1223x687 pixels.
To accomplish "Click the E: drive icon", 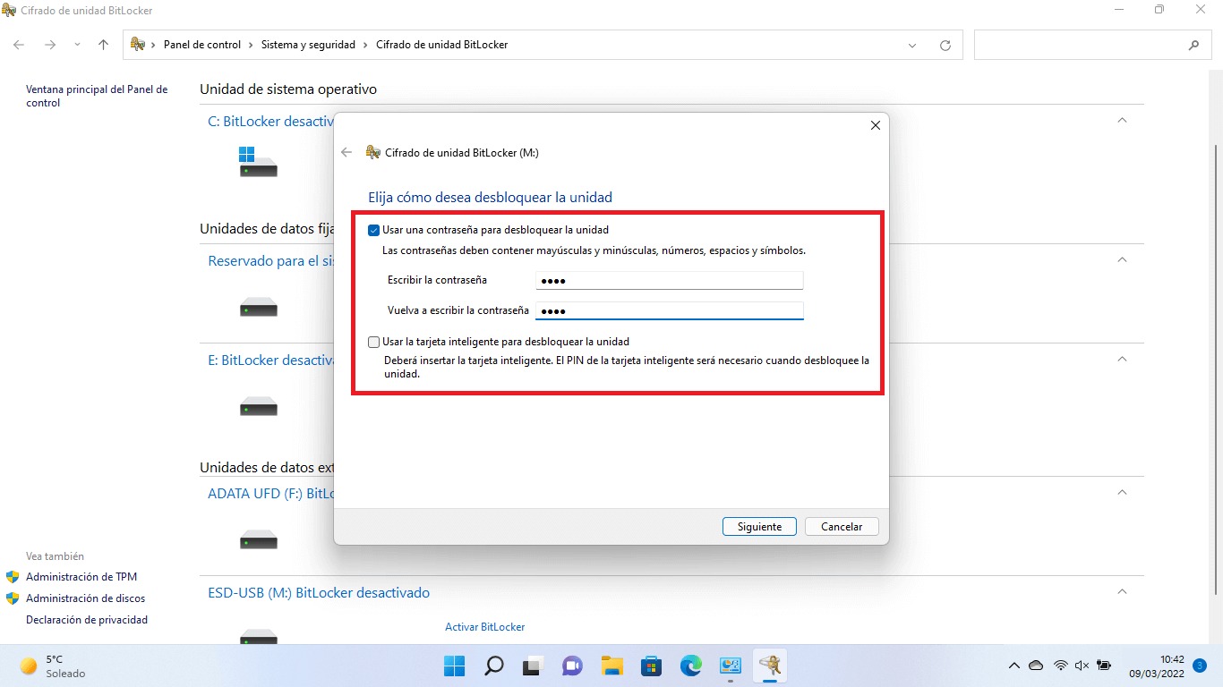I will [258, 408].
